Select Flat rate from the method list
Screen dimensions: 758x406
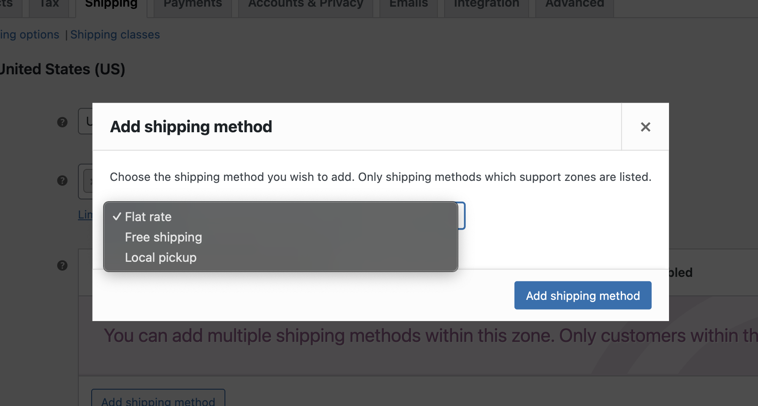pos(148,217)
